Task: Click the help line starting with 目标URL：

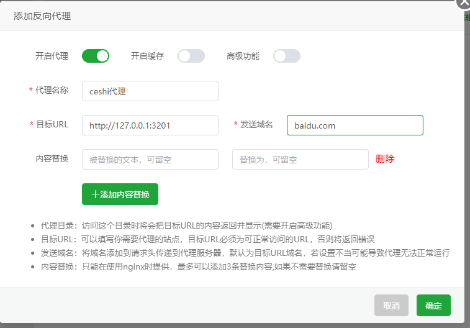Action: 208,239
